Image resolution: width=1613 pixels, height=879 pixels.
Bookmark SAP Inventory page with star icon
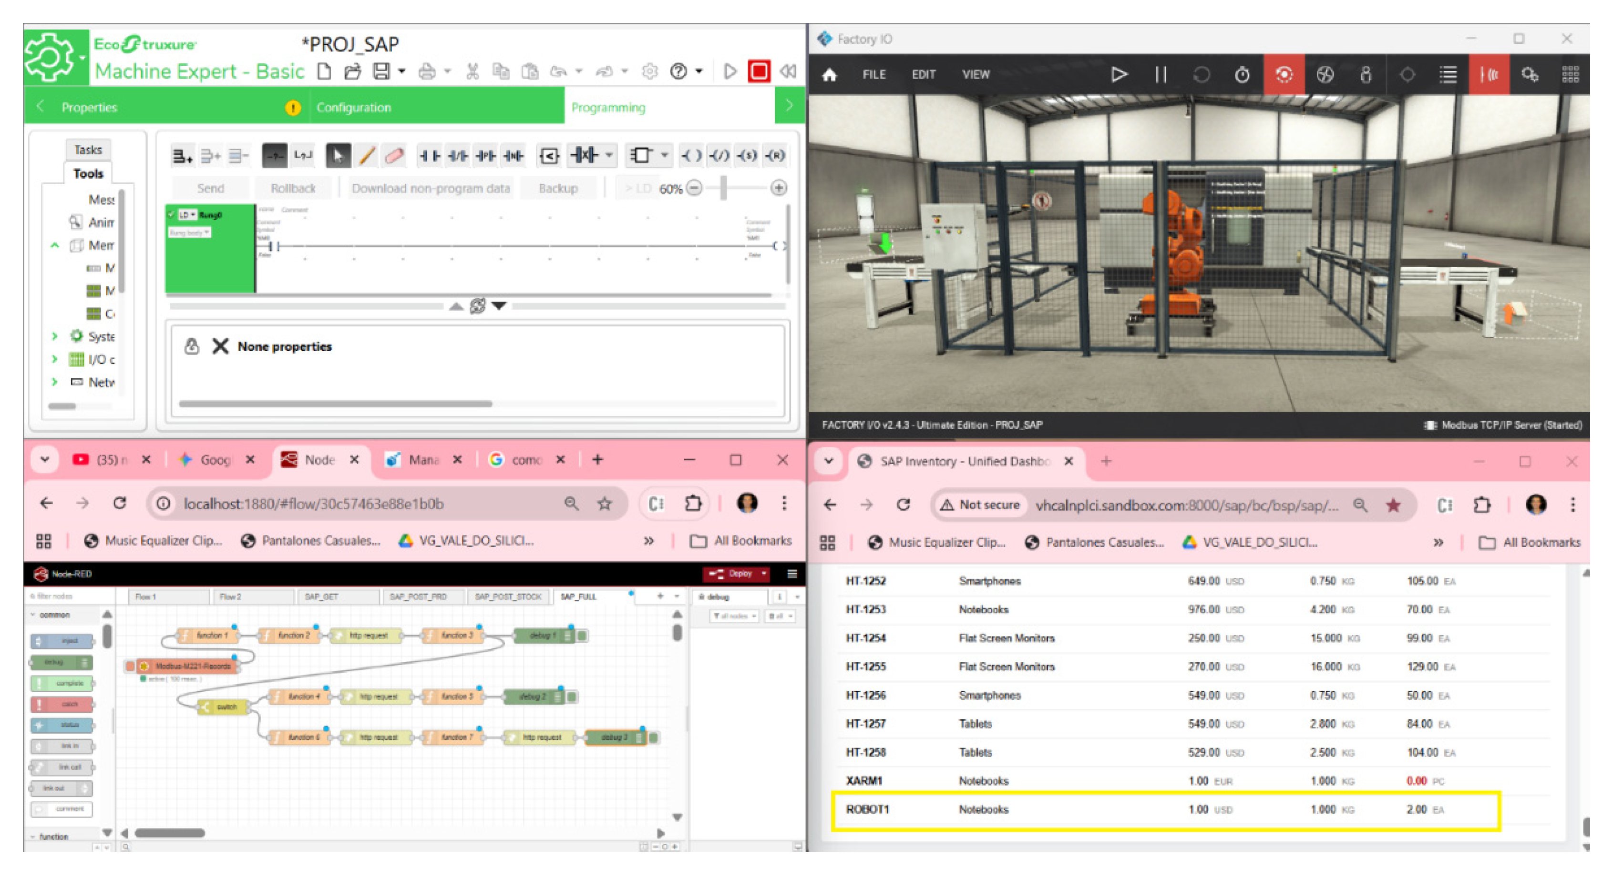[1393, 505]
